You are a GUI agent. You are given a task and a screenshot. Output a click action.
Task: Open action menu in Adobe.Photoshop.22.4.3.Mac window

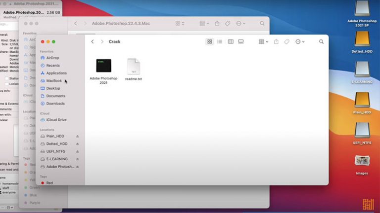[240, 24]
